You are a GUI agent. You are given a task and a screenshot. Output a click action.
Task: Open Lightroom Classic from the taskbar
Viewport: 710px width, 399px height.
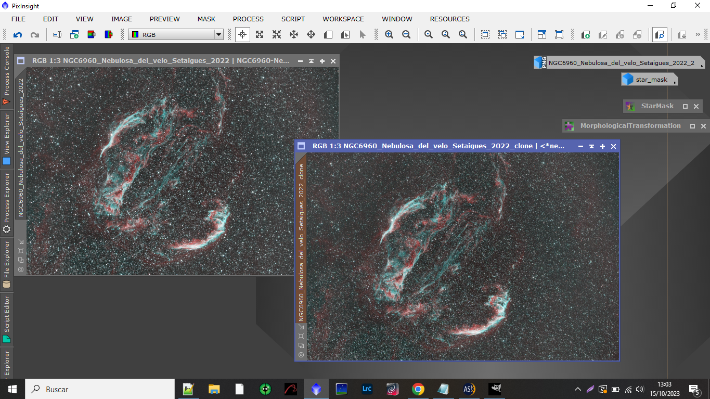click(367, 389)
